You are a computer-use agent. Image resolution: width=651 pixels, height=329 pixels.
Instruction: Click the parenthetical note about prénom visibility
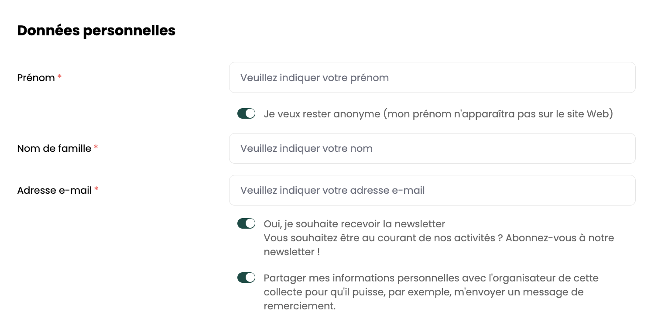(x=498, y=114)
